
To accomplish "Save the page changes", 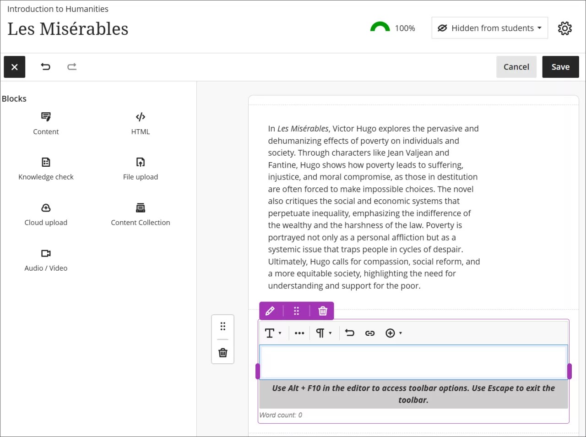I will (560, 66).
